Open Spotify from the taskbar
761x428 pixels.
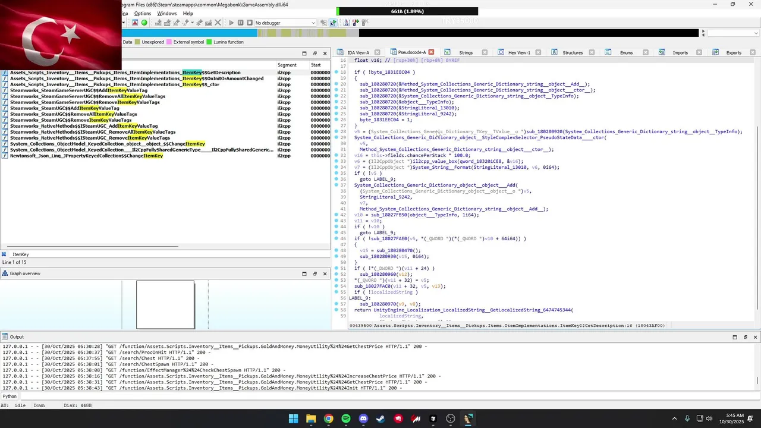point(346,418)
